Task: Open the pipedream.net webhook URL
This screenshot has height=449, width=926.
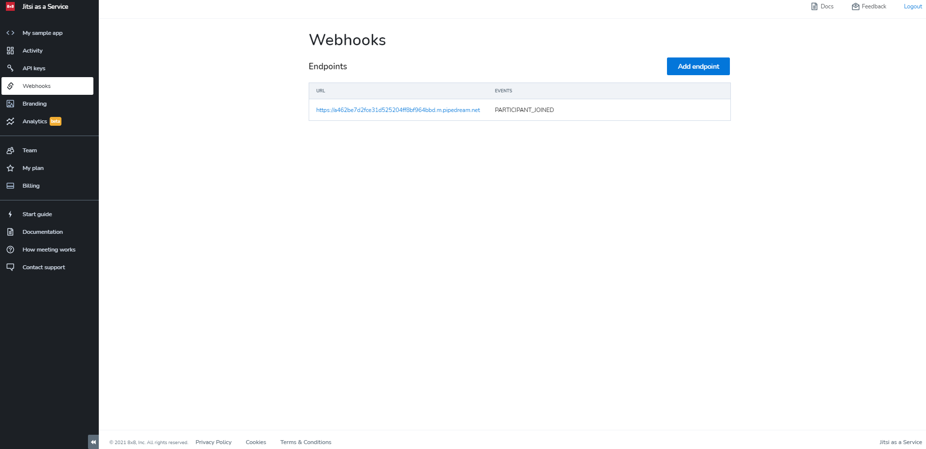Action: [x=398, y=110]
